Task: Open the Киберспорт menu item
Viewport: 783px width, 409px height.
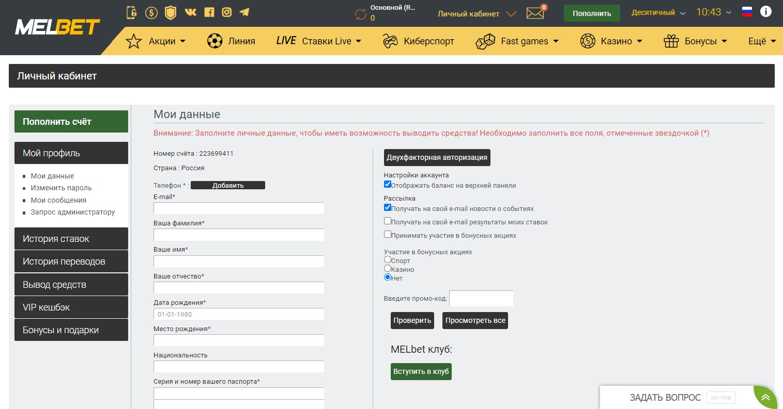Action: click(418, 41)
